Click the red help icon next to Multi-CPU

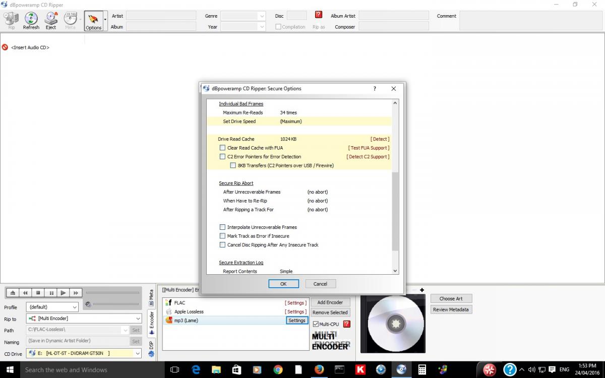[x=346, y=324]
